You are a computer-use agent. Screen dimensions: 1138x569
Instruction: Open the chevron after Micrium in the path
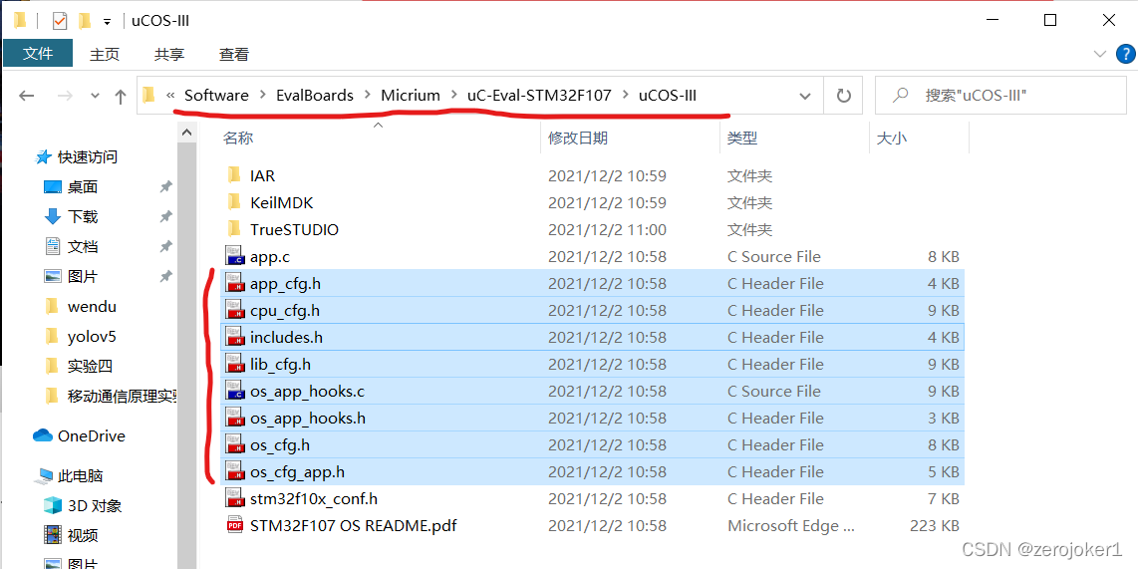point(453,95)
